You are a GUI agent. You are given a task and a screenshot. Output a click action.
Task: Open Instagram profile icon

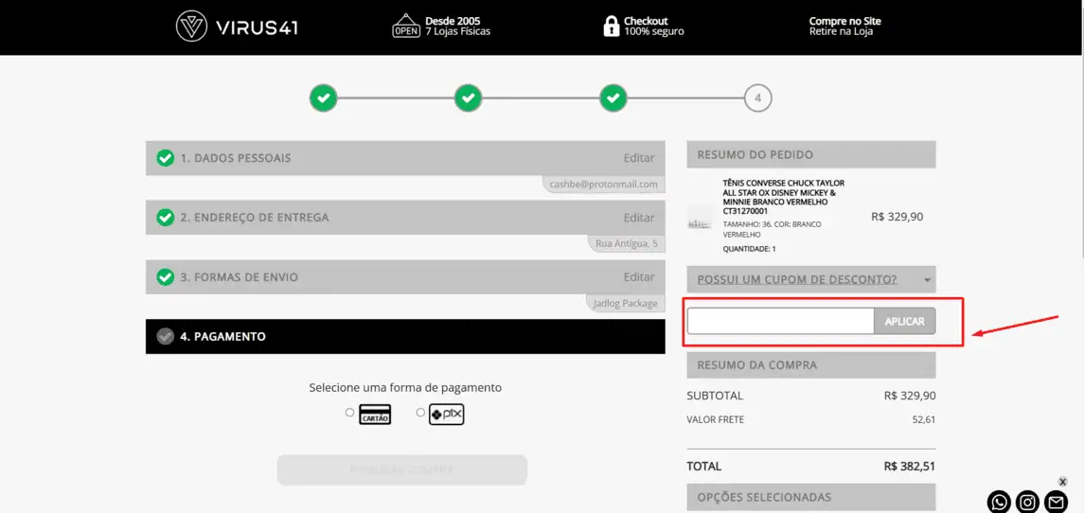click(1028, 502)
